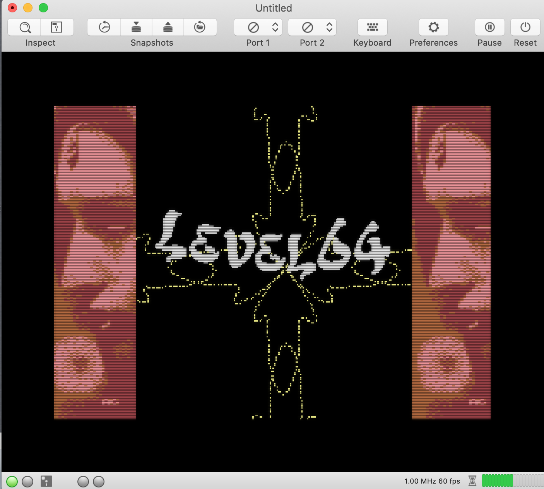Click the first of the paired gray LEDs
Image resolution: width=544 pixels, height=489 pixels.
pyautogui.click(x=83, y=481)
